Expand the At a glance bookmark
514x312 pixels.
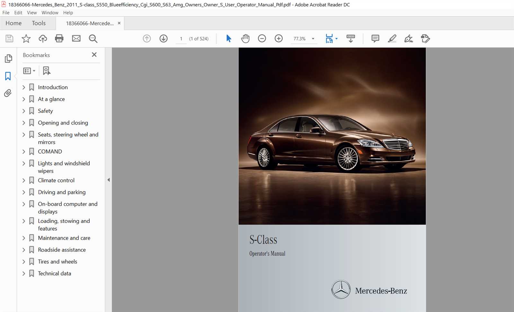pos(23,99)
